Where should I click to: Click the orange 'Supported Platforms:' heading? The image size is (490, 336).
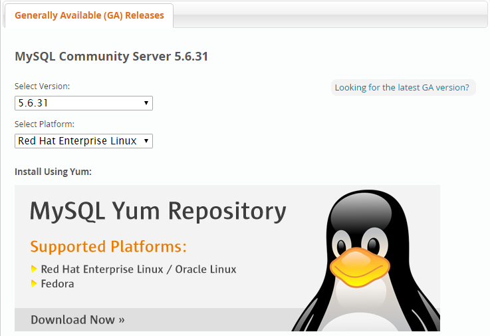click(x=108, y=247)
